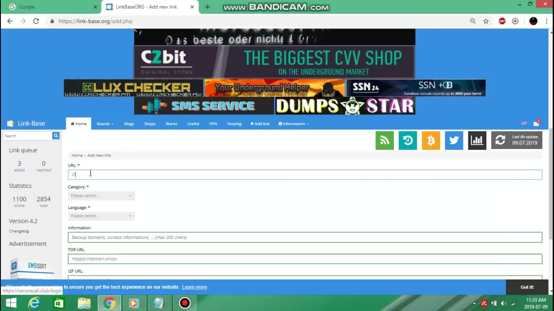The image size is (554, 311).
Task: Open the Windows Start menu
Action: pyautogui.click(x=11, y=303)
